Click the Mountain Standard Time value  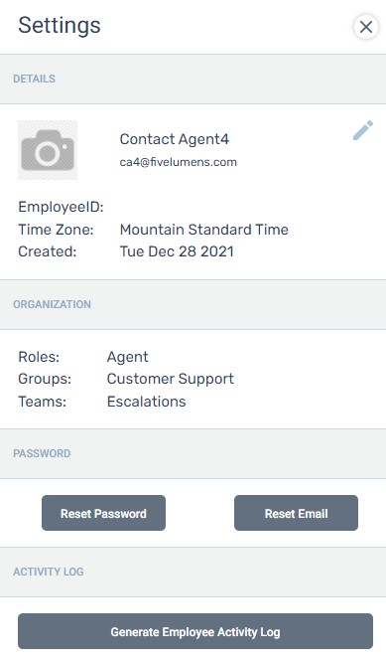[204, 230]
